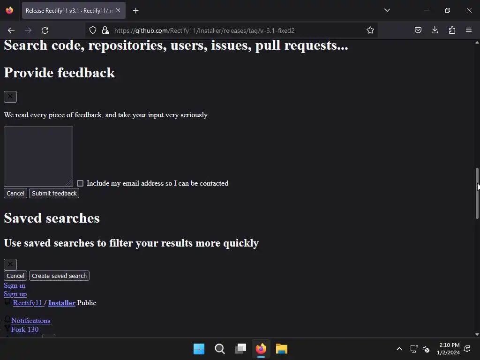The image size is (480, 360).
Task: Cancel the saved search dialog
Action: tap(15, 276)
